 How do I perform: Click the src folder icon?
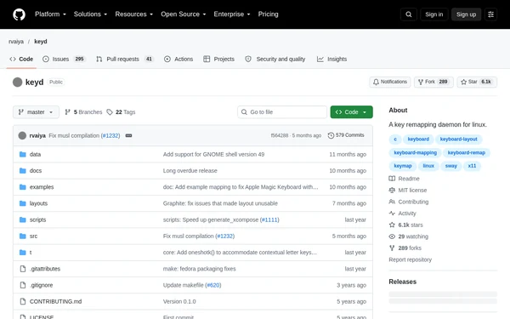pos(22,236)
